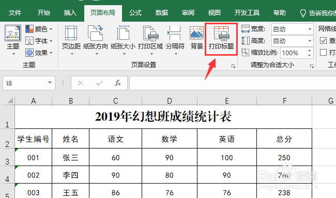Switch to the 审阅 tab
Screen dimensions: 336x198
[x=188, y=13]
